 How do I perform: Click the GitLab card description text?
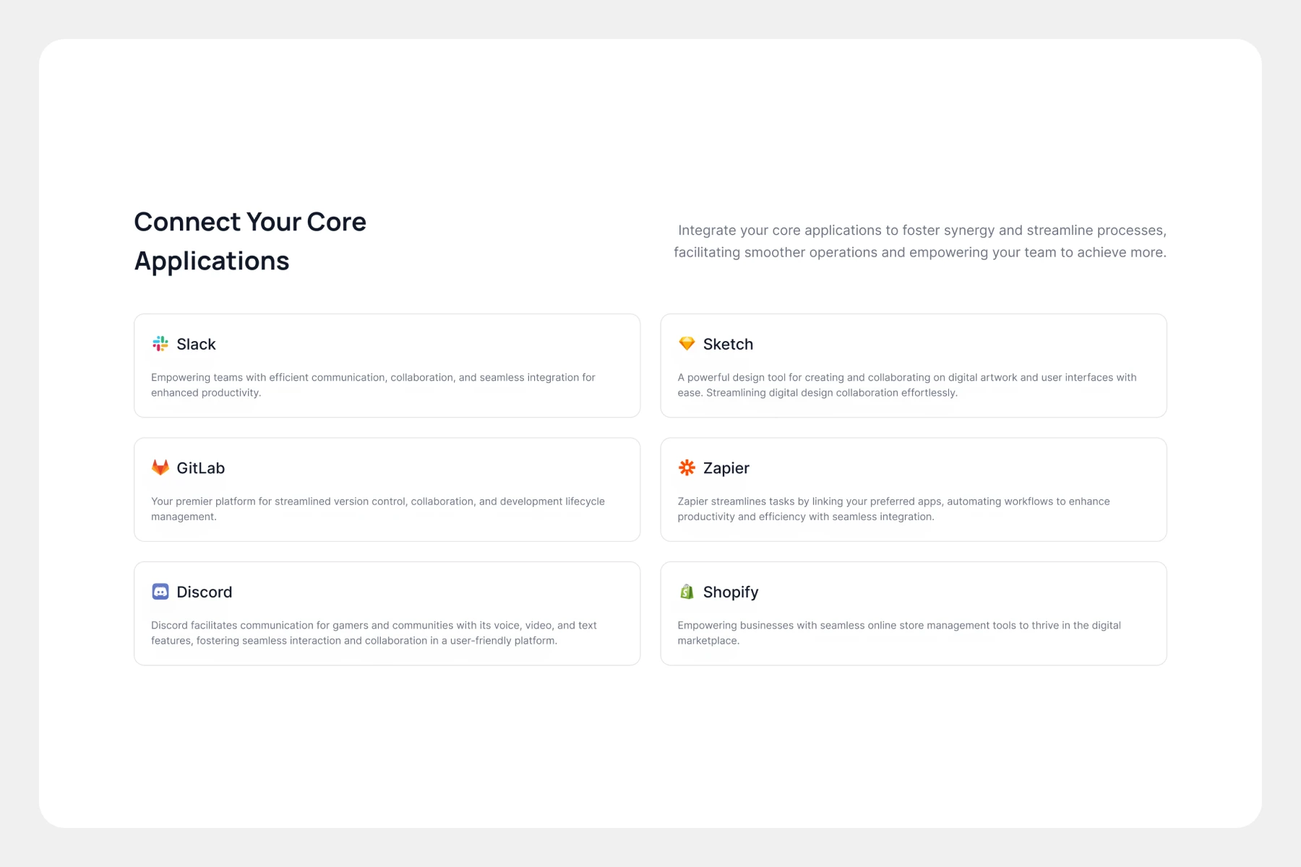click(x=377, y=509)
